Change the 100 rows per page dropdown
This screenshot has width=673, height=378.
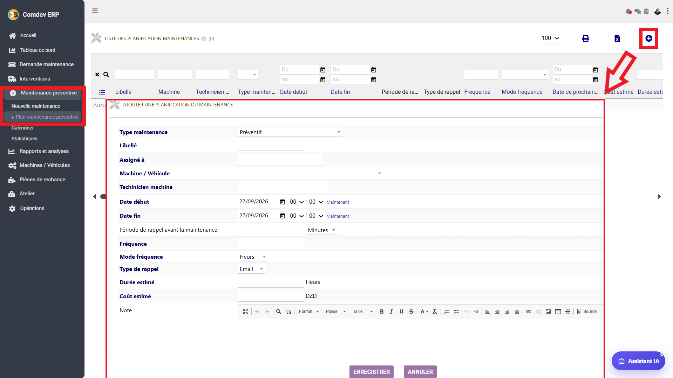click(x=550, y=38)
